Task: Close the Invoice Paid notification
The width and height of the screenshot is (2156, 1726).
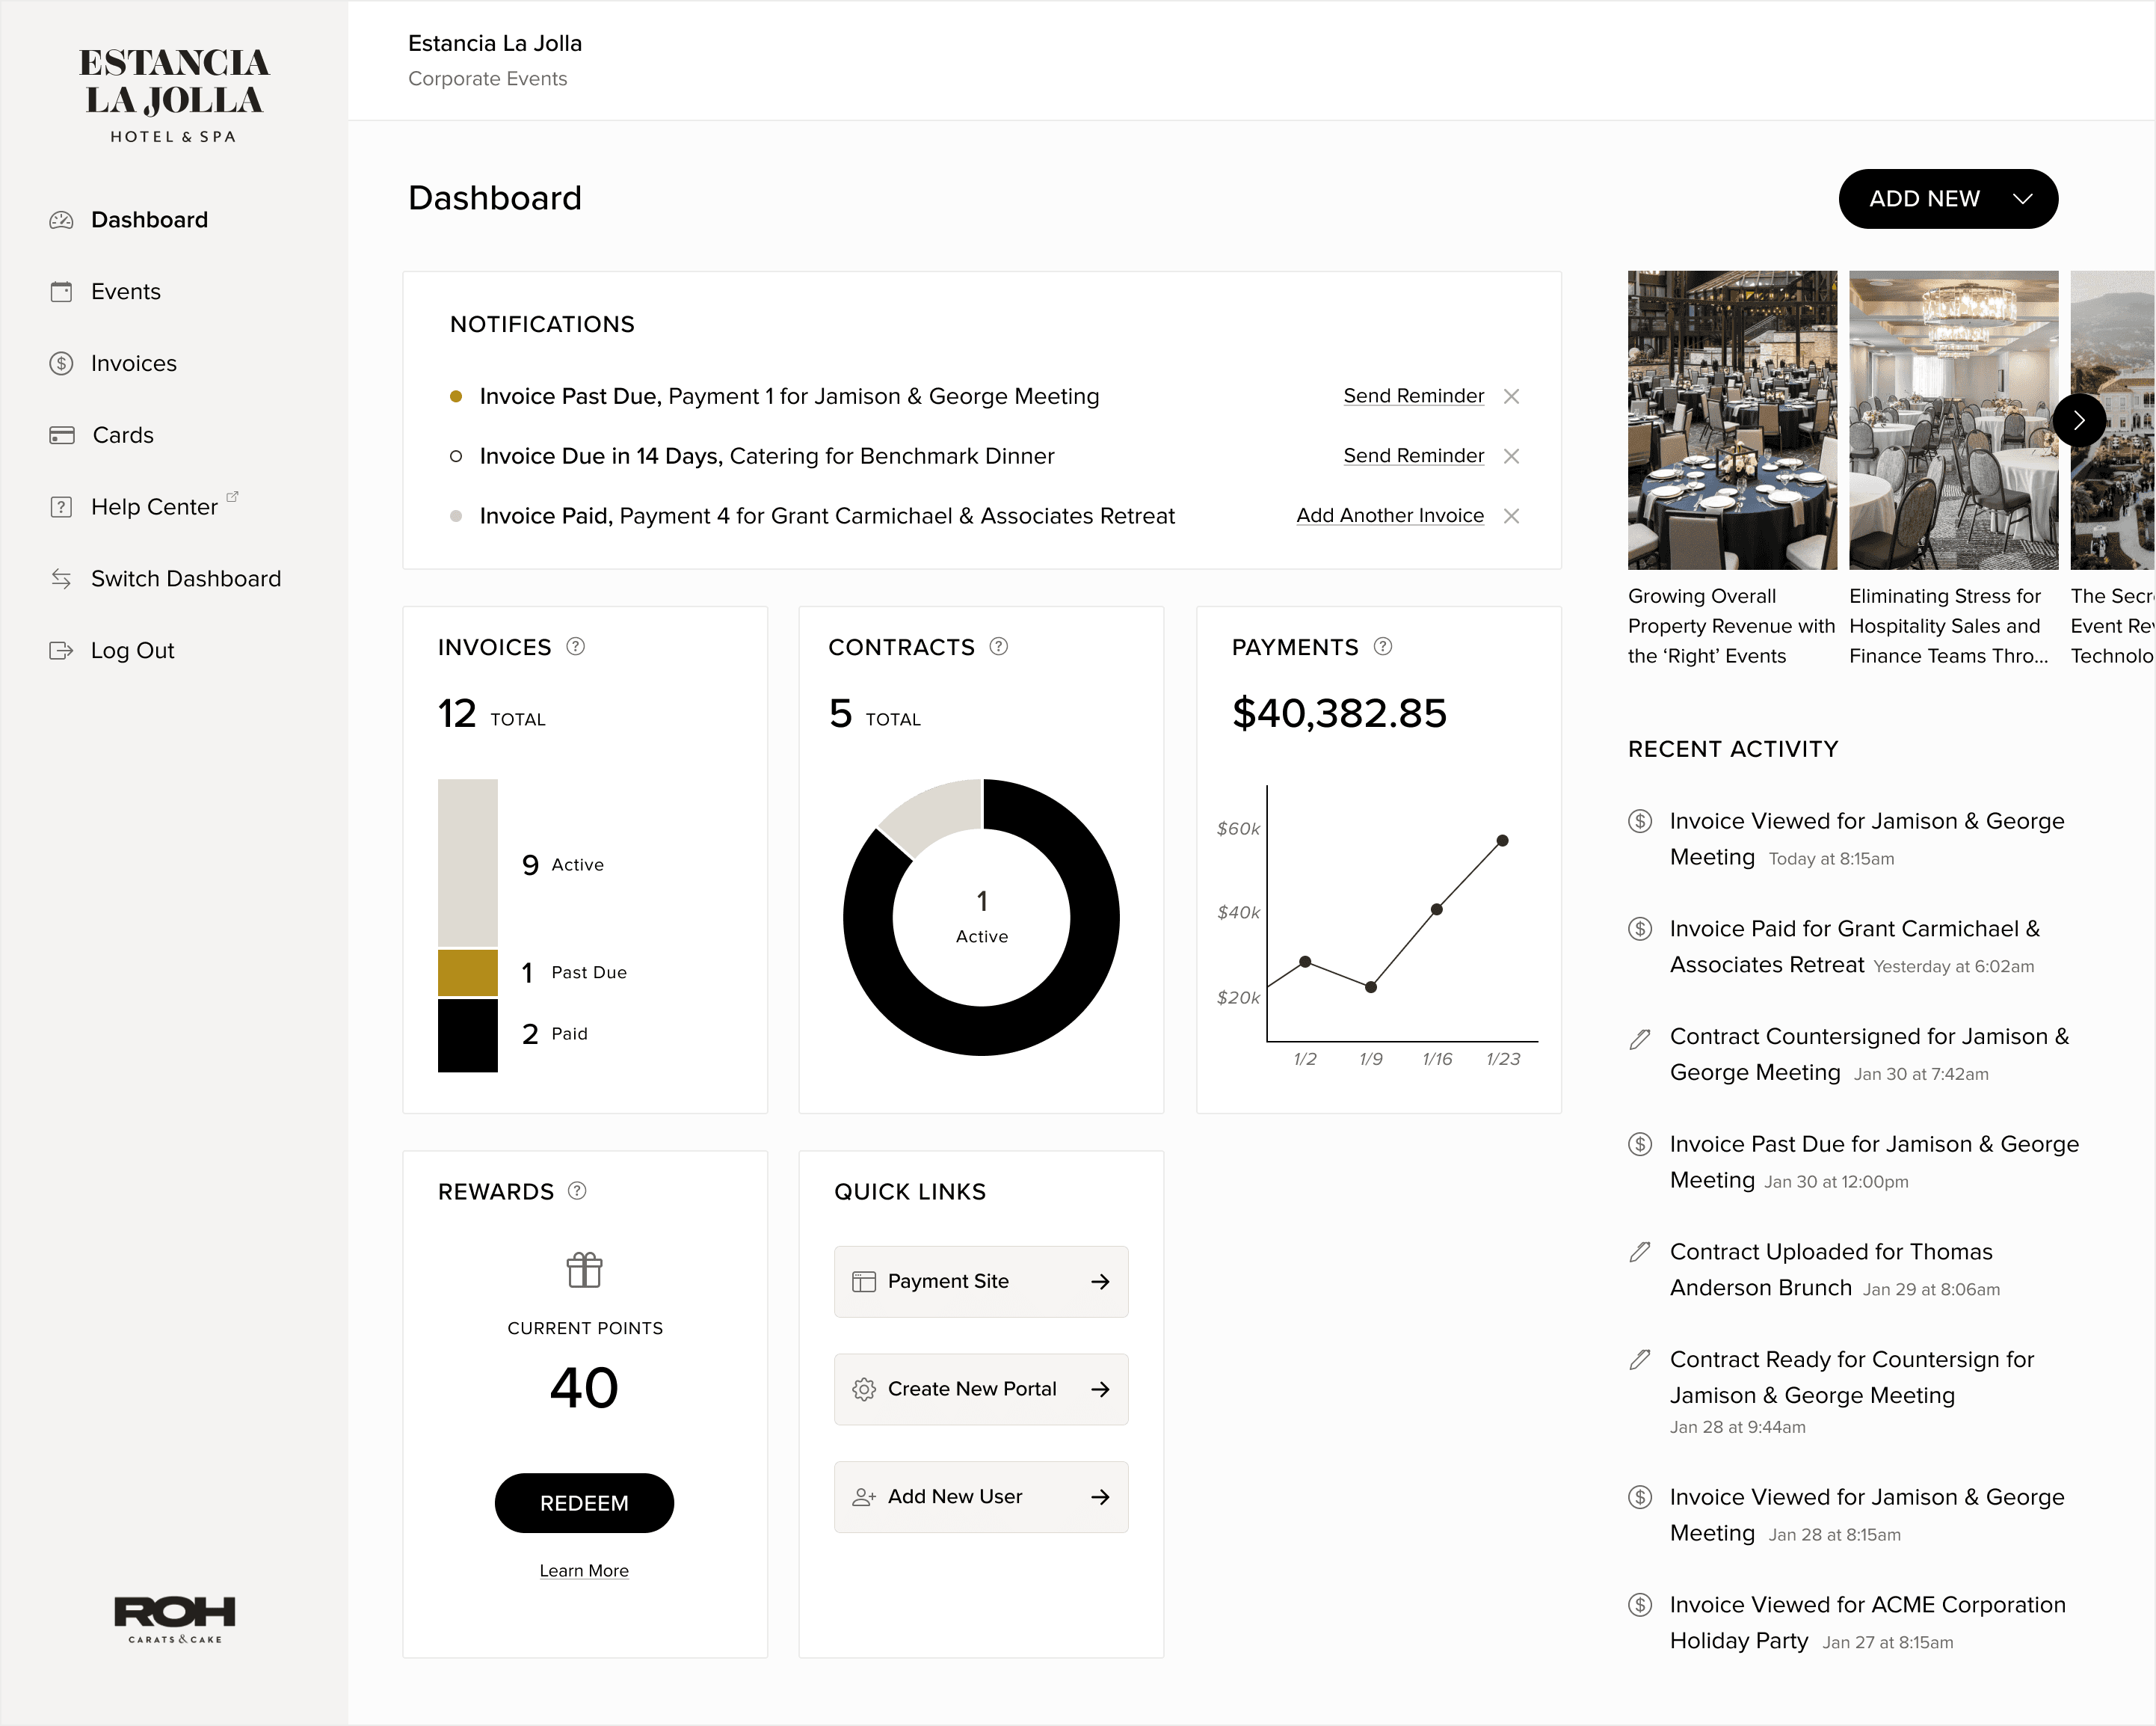Action: pyautogui.click(x=1511, y=516)
